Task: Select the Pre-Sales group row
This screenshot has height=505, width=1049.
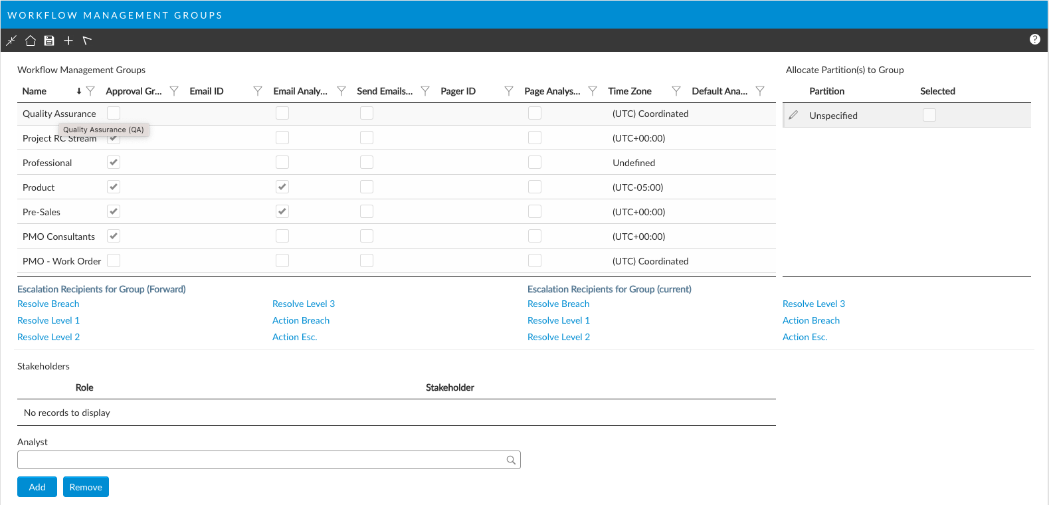Action: click(x=41, y=212)
